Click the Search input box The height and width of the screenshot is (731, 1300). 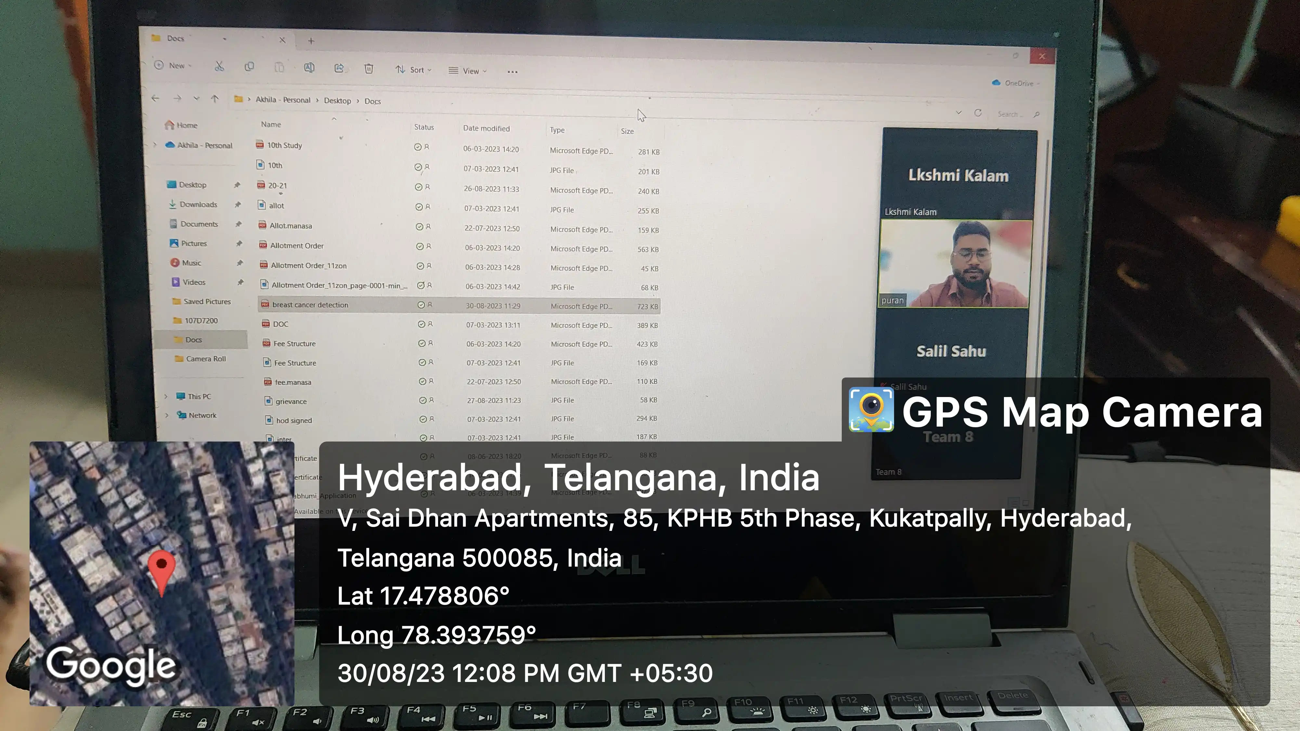click(1010, 114)
